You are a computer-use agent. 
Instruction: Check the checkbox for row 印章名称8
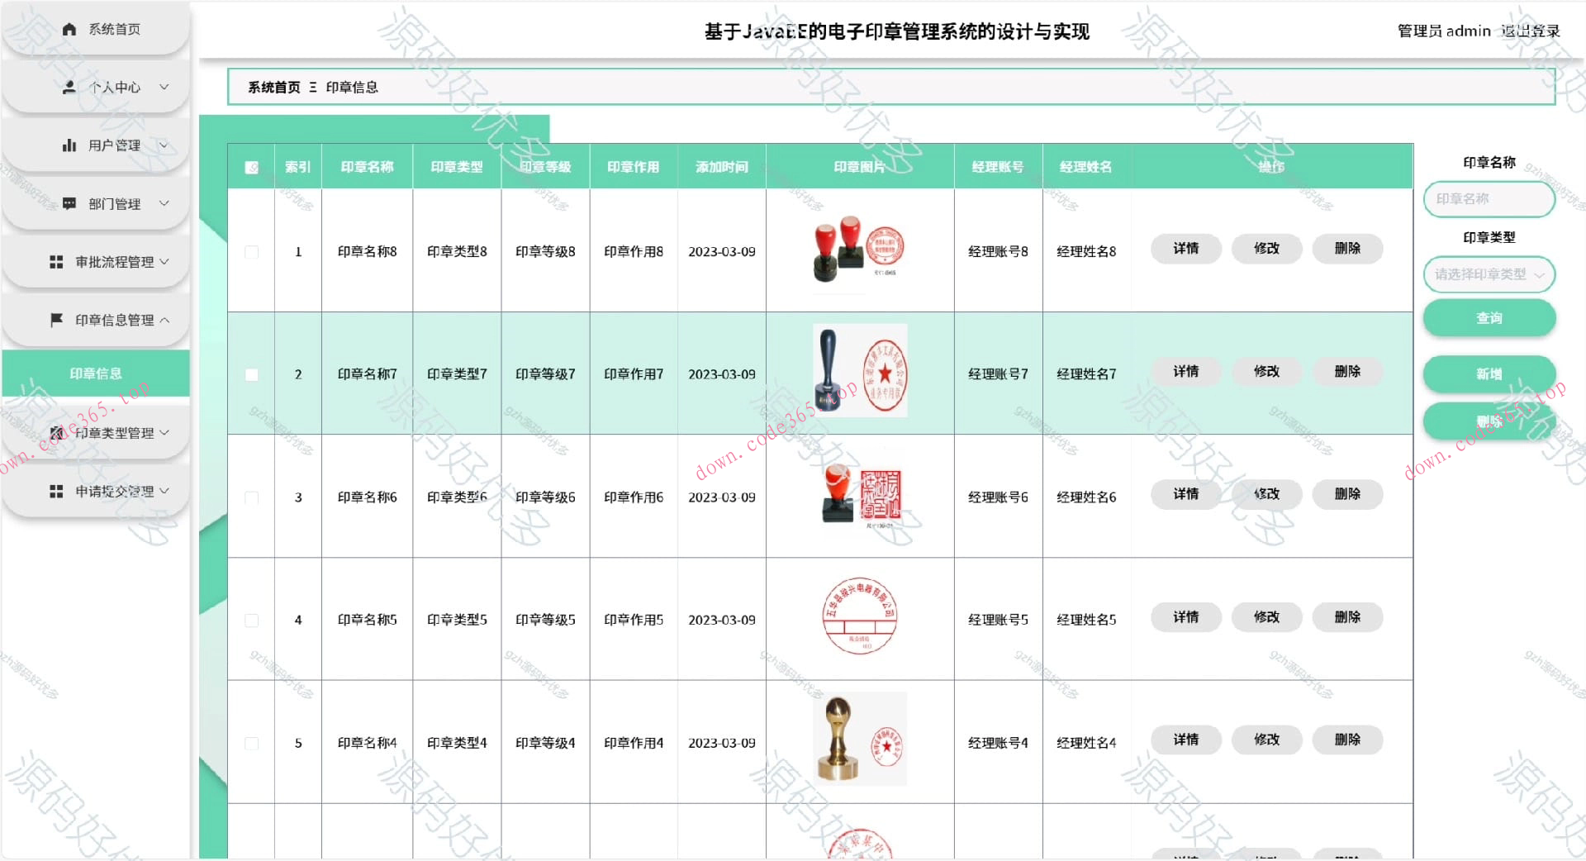[251, 251]
